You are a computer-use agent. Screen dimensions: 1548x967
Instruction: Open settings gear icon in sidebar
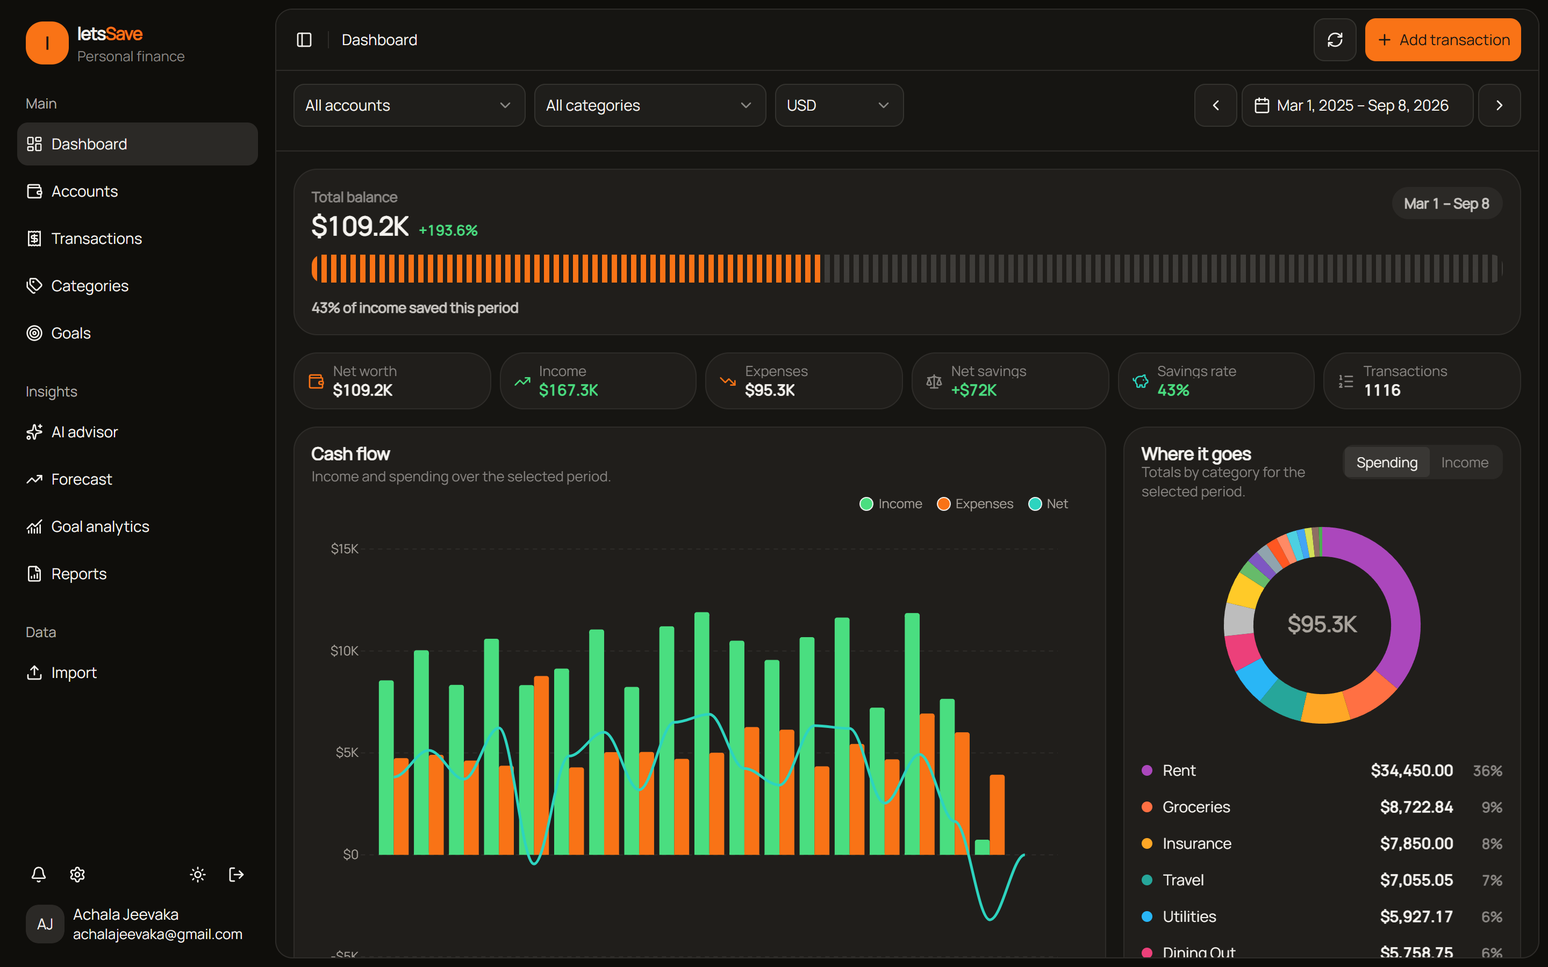77,874
